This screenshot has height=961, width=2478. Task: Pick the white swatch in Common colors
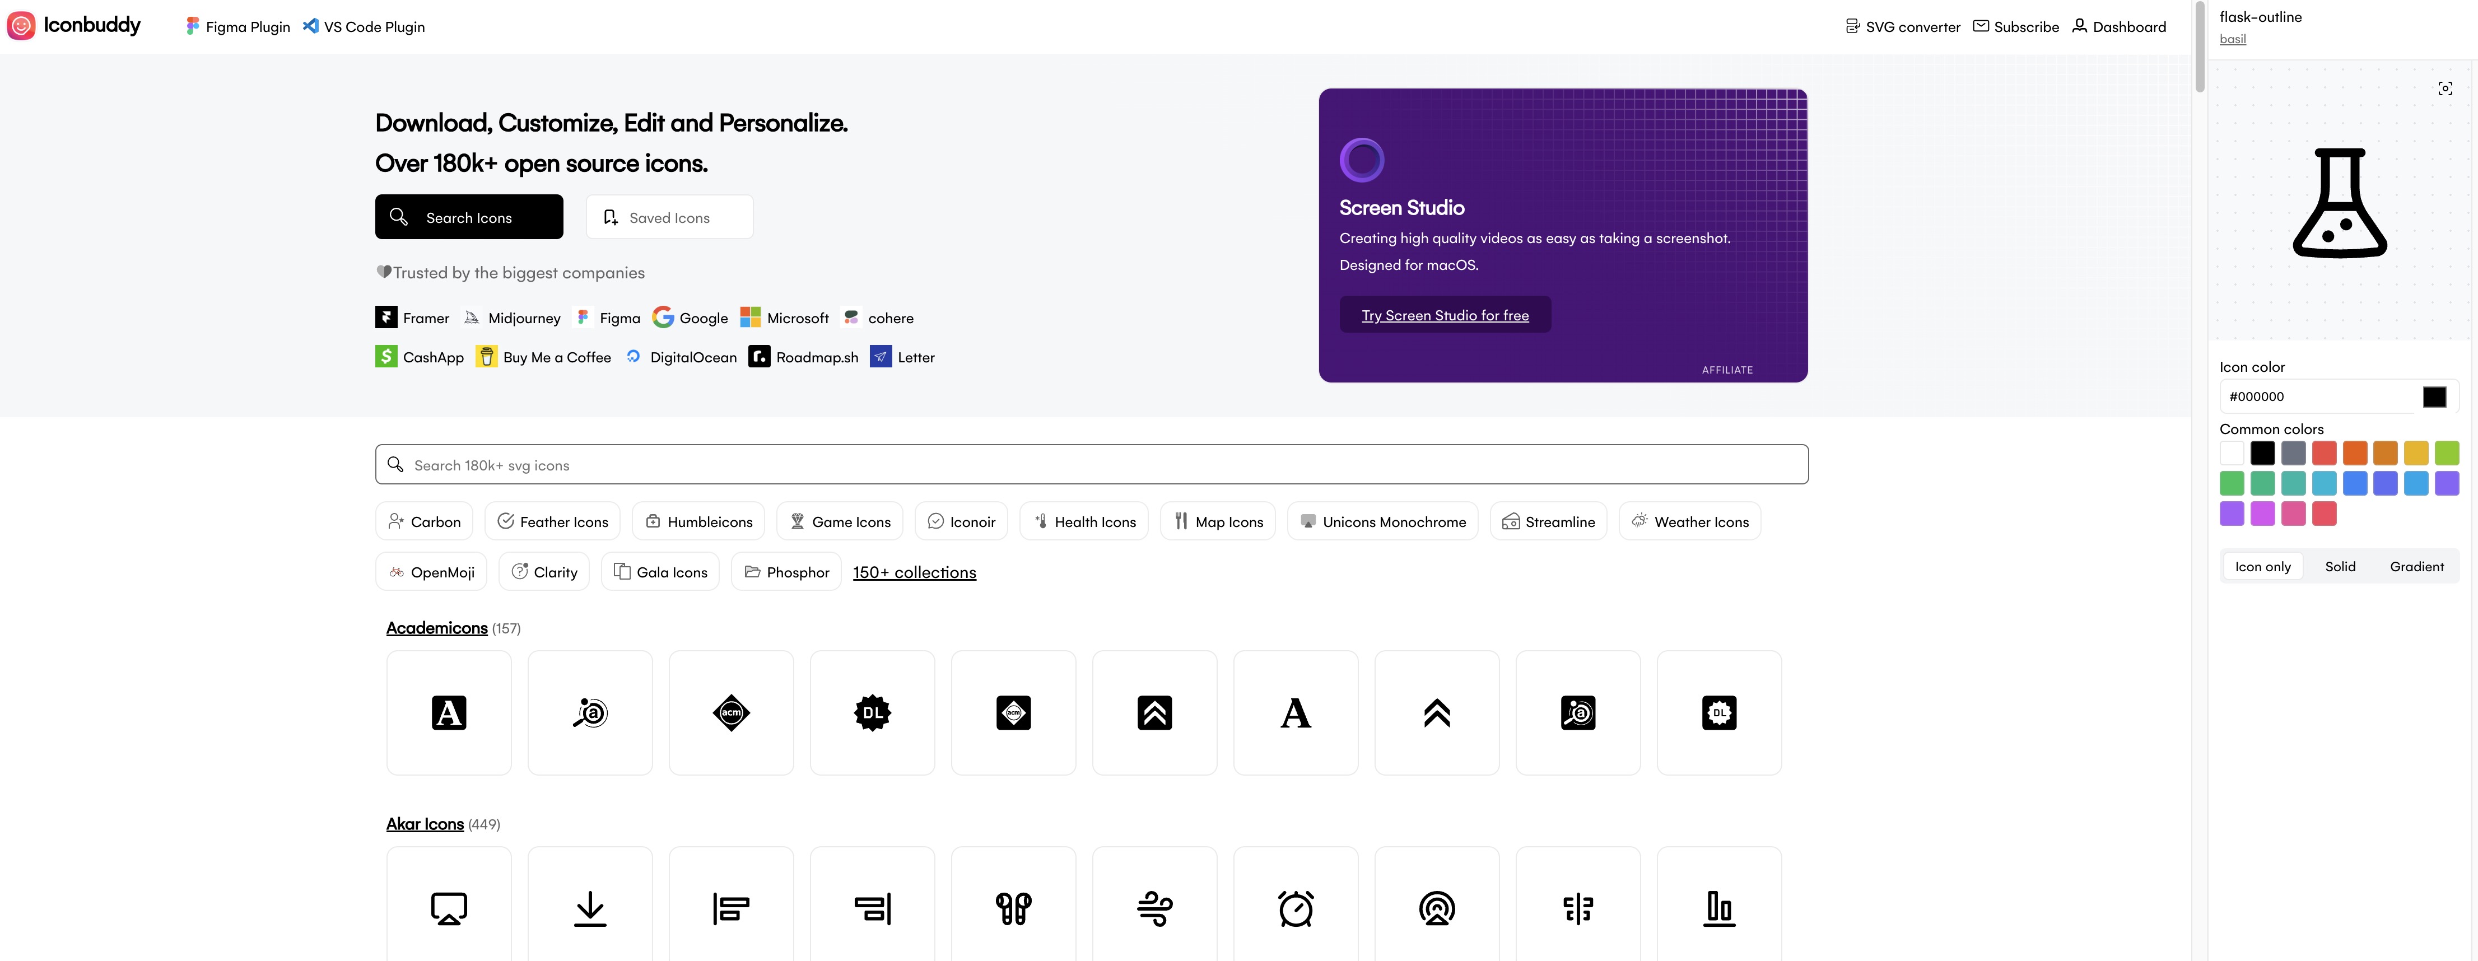pyautogui.click(x=2232, y=452)
